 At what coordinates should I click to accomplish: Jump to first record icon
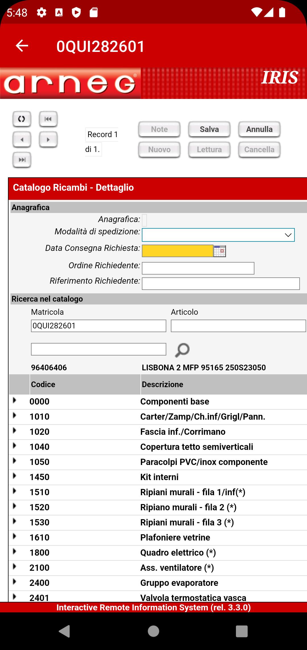click(x=48, y=119)
